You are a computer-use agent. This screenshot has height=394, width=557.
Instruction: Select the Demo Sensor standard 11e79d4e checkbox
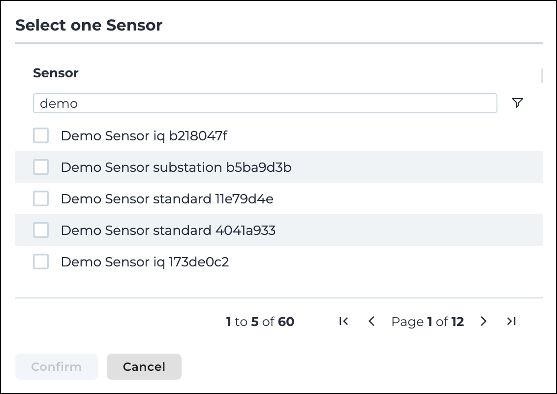(x=41, y=198)
